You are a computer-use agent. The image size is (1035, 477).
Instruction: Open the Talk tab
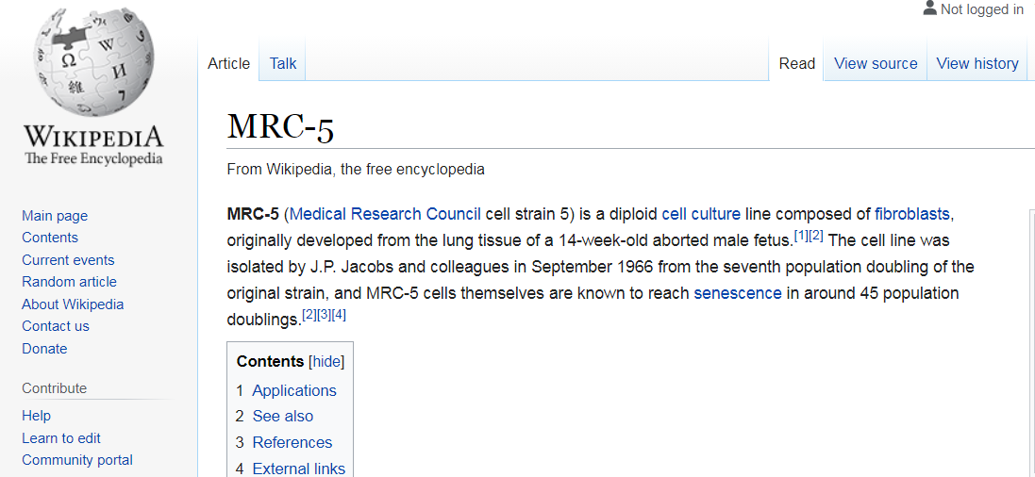point(282,63)
